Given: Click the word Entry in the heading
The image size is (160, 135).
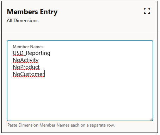Looking at the screenshot, I should tap(49, 12).
